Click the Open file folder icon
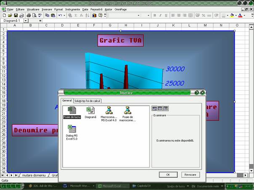Image resolution: width=254 pixels, height=190 pixels. click(x=10, y=16)
